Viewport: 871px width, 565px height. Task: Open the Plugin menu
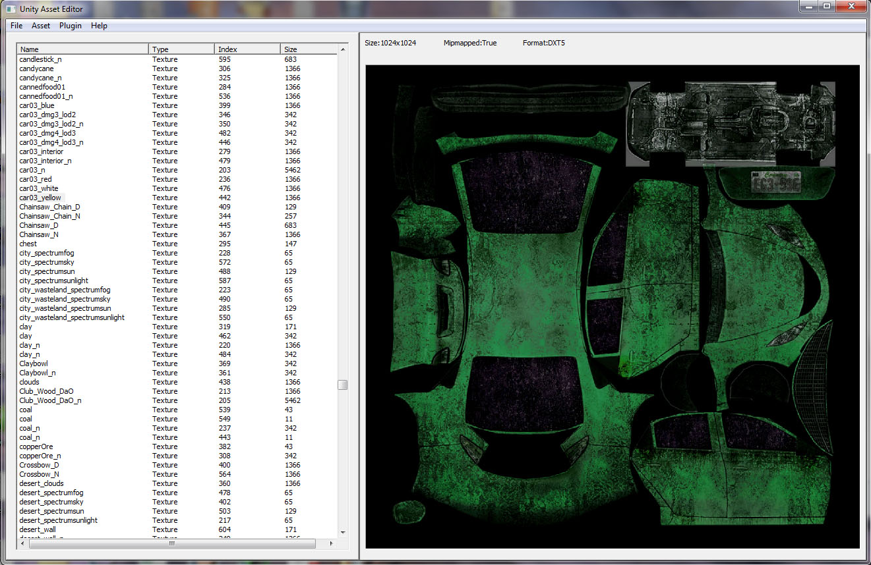[x=71, y=26]
